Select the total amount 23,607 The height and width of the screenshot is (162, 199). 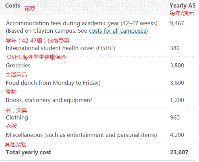coord(179,152)
